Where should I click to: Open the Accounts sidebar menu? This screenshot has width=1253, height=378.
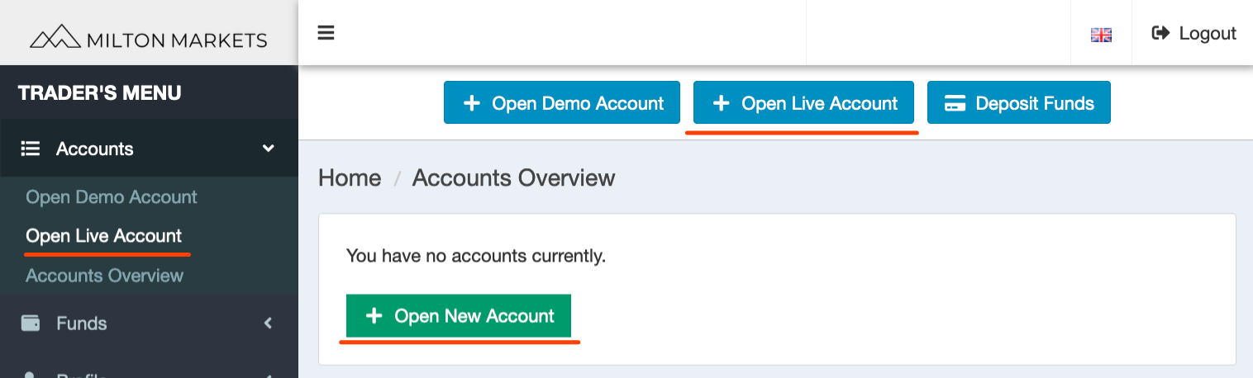click(149, 149)
